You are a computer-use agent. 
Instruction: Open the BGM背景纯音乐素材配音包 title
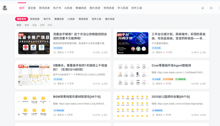click(x=77, y=97)
